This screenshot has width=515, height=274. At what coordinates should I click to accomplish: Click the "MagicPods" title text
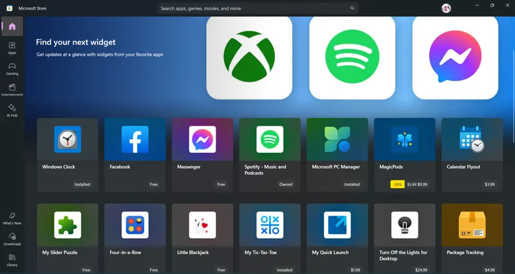click(391, 167)
